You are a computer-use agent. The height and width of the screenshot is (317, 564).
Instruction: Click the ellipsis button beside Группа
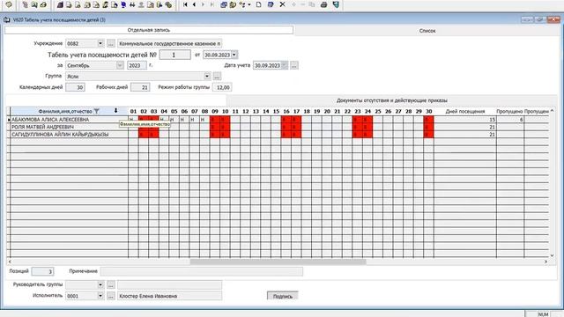click(217, 77)
